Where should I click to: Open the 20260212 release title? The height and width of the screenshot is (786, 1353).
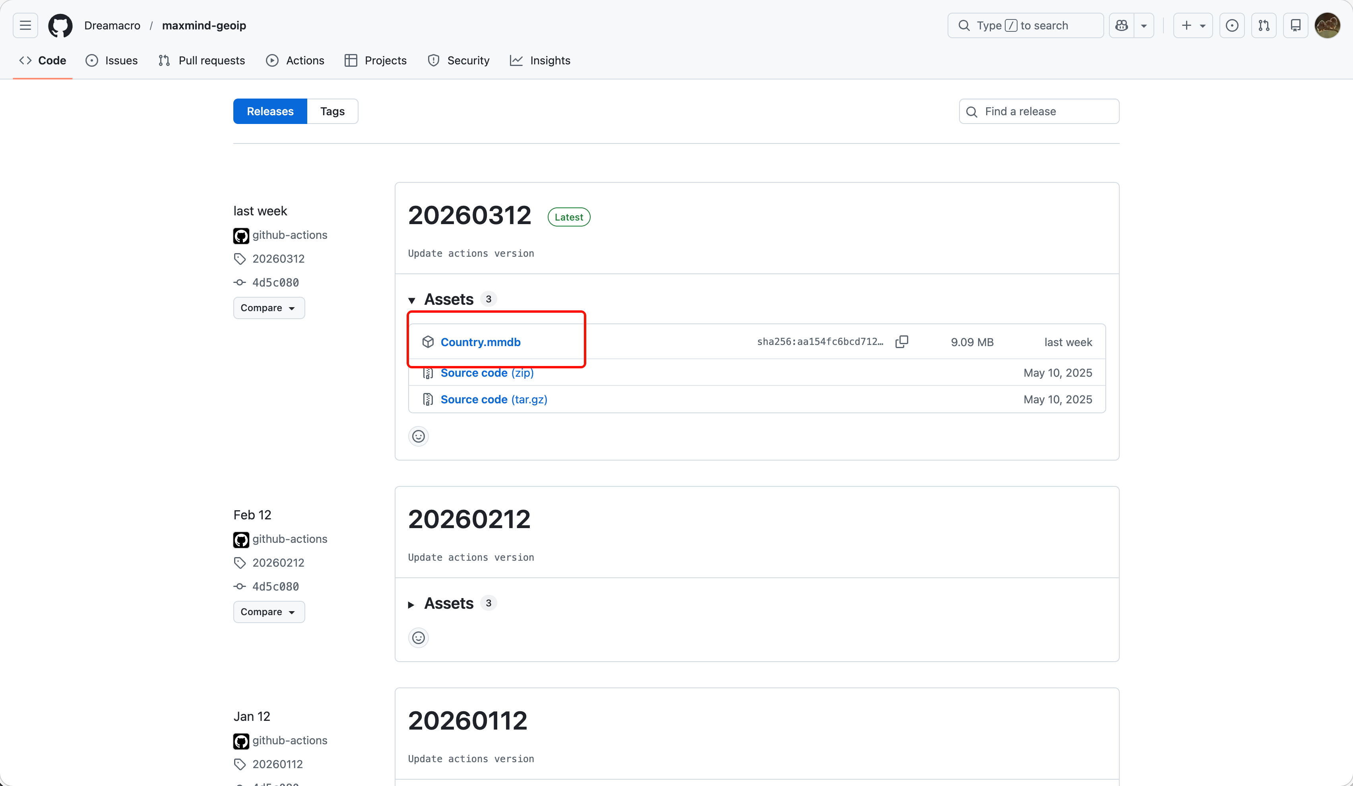click(x=469, y=519)
